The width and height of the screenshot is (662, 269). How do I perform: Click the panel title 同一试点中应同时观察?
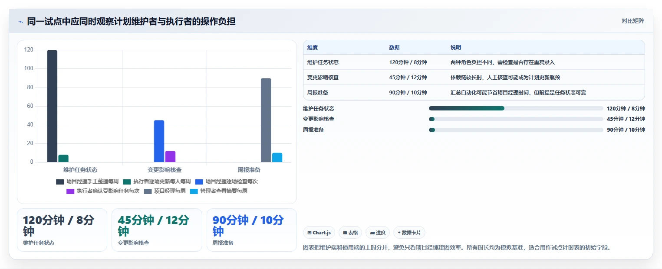[131, 21]
